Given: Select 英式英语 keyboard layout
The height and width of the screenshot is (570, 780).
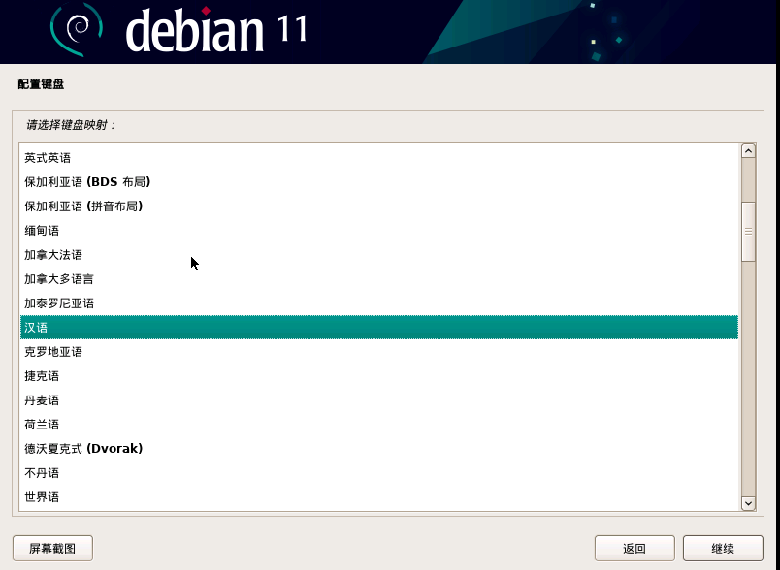Looking at the screenshot, I should [x=379, y=158].
